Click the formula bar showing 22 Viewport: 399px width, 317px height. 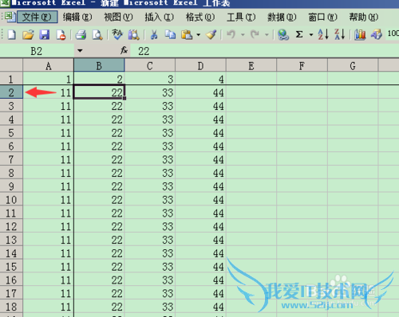265,51
